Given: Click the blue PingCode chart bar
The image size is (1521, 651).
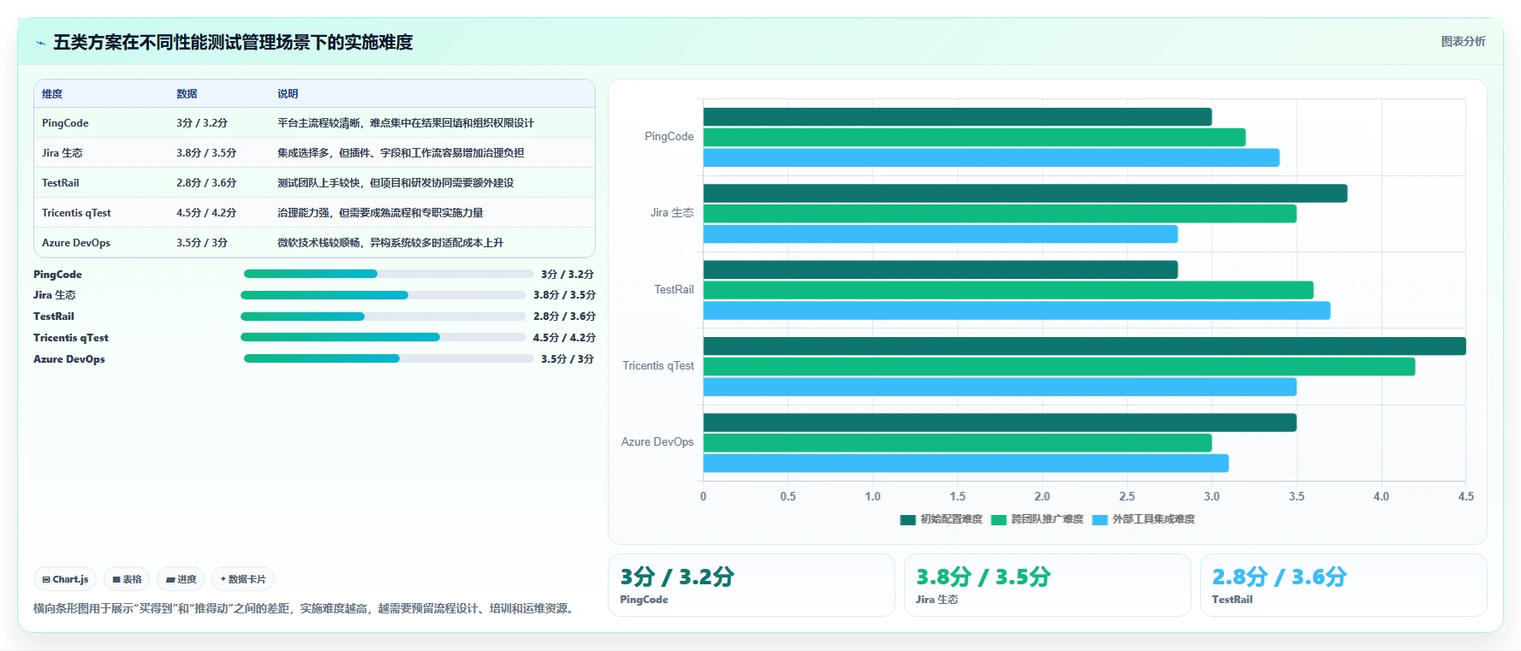Looking at the screenshot, I should point(991,157).
